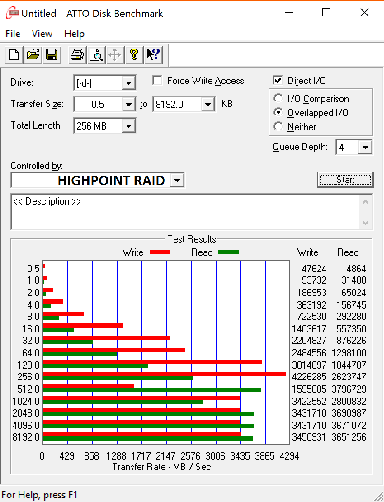Open Print Preview from the toolbar

coord(96,54)
